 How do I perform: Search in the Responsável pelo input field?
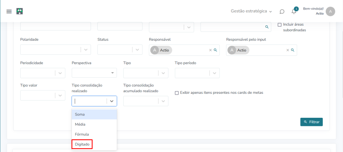(293, 50)
